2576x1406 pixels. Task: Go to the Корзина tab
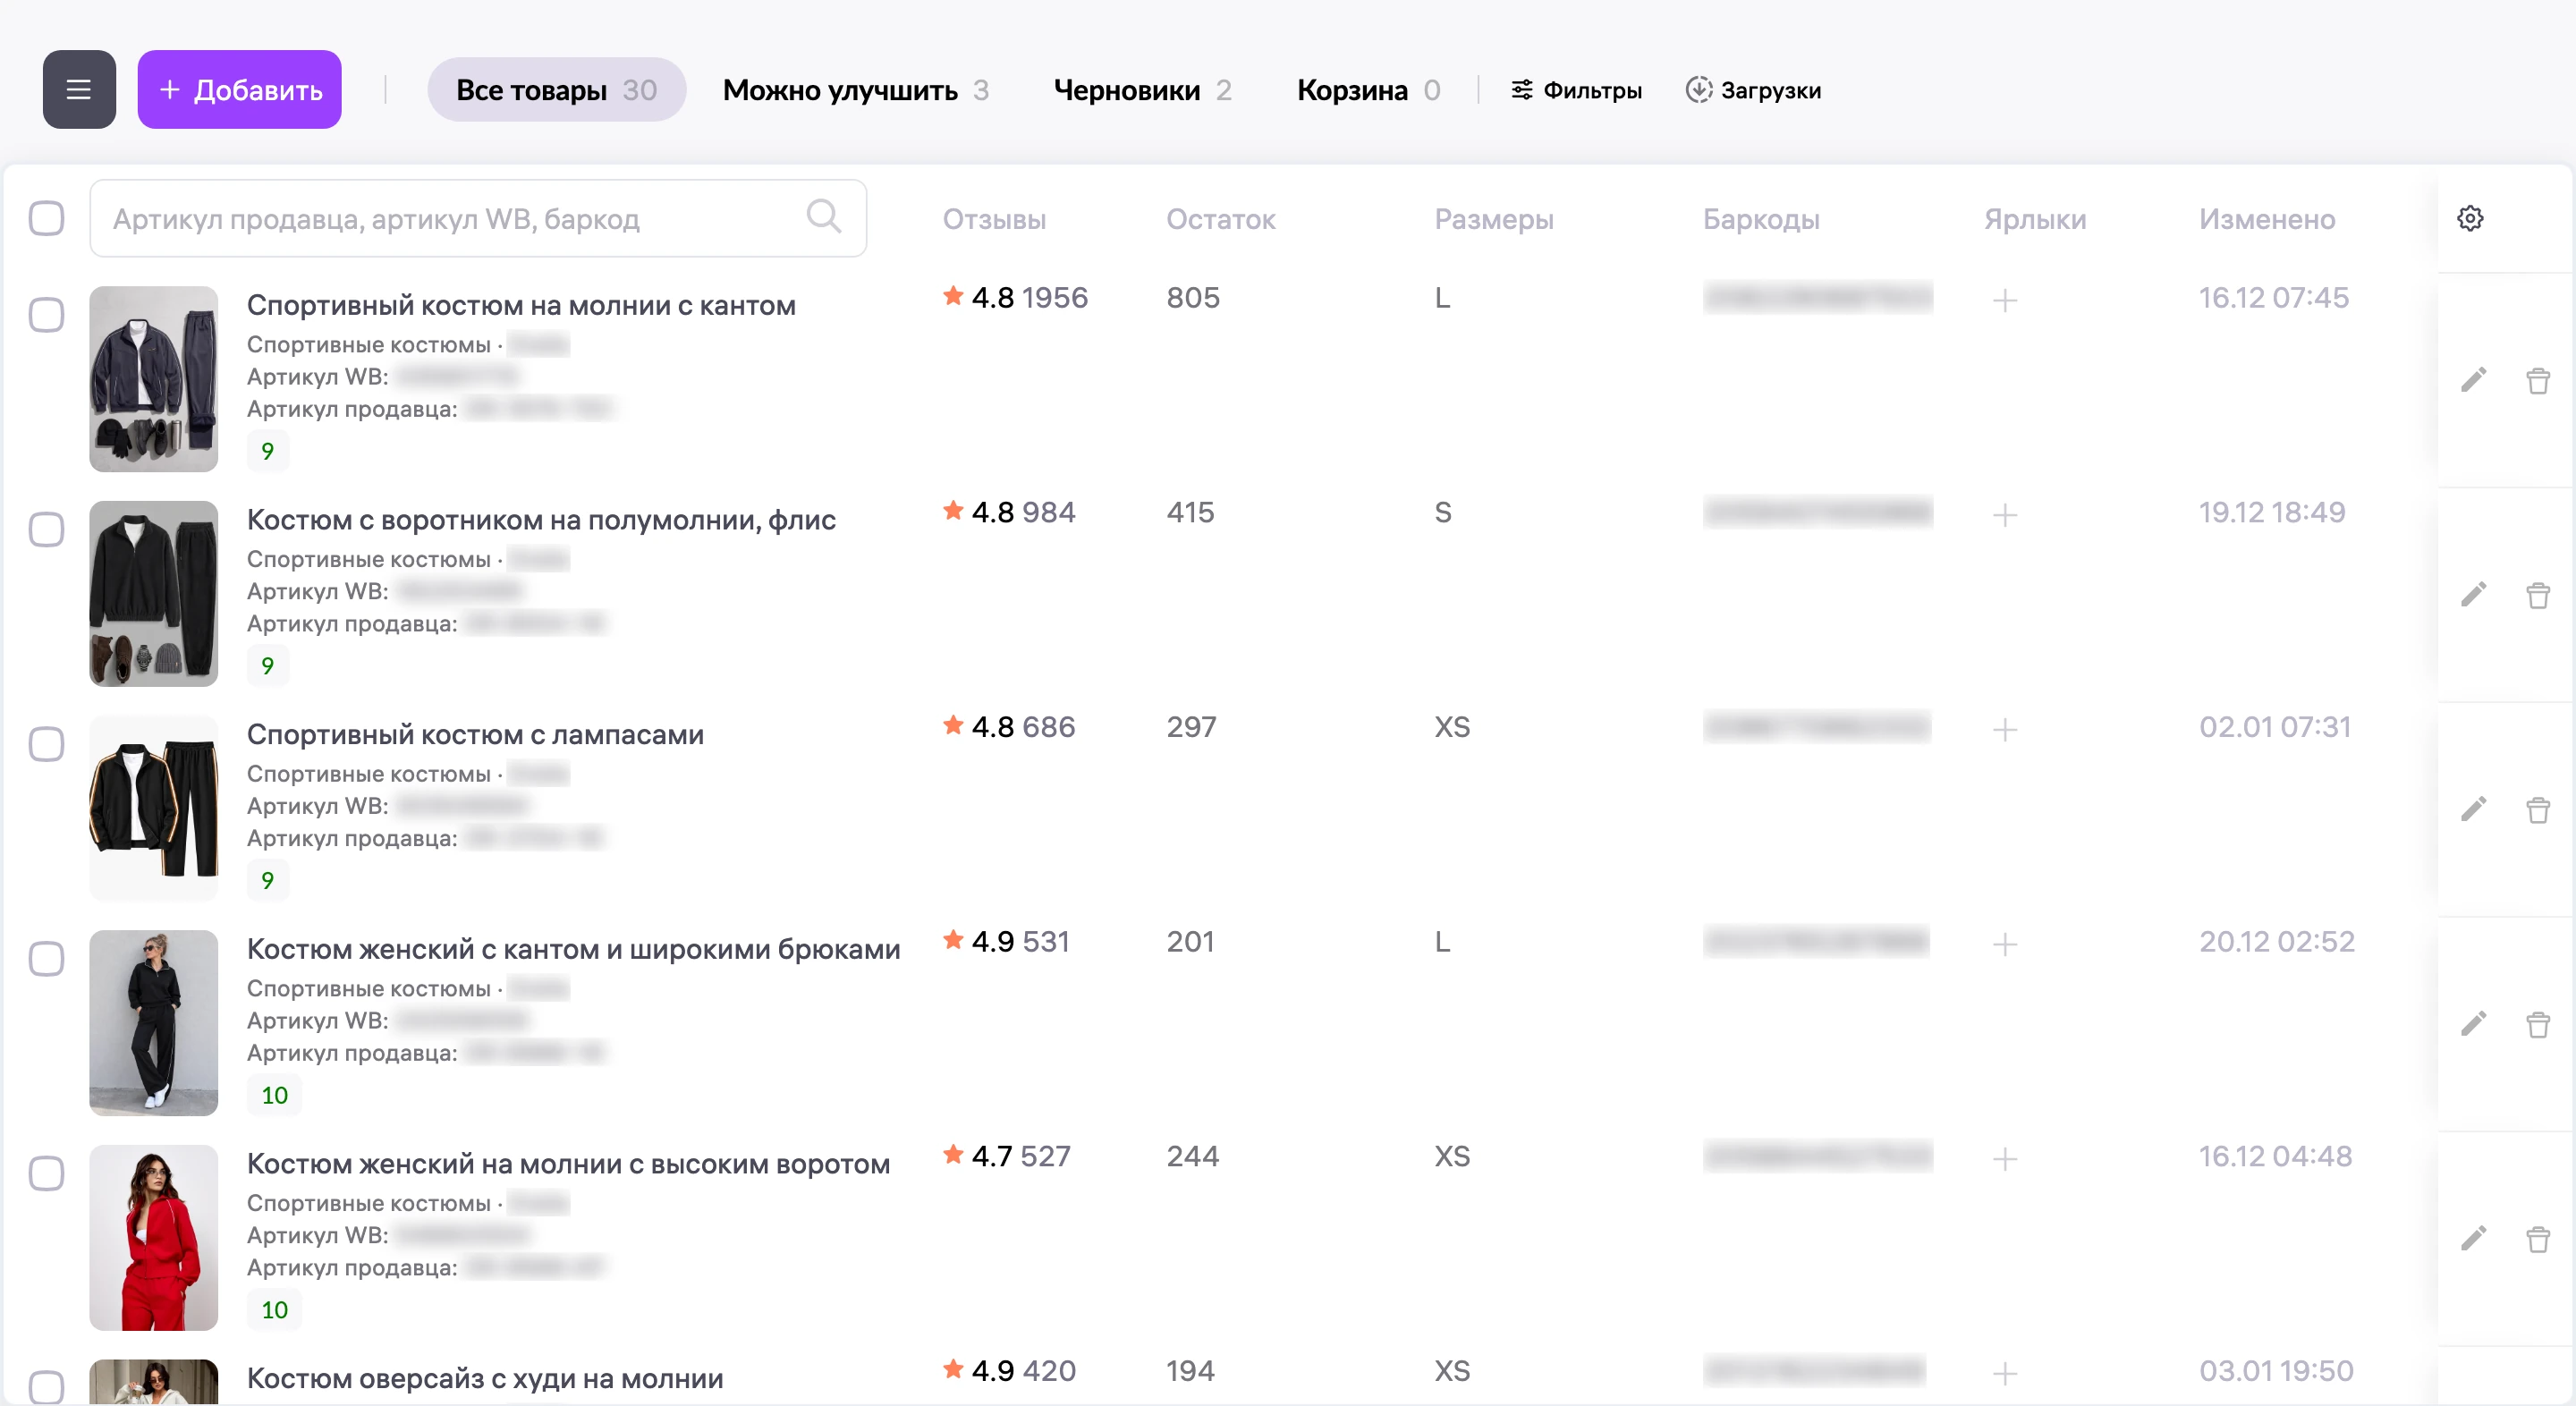[x=1369, y=90]
